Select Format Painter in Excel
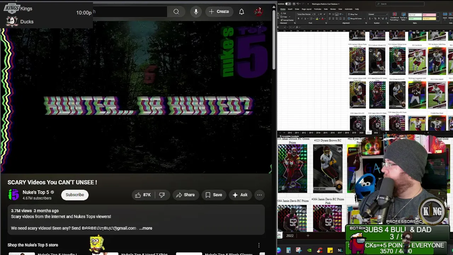The height and width of the screenshot is (255, 453). pos(287,20)
